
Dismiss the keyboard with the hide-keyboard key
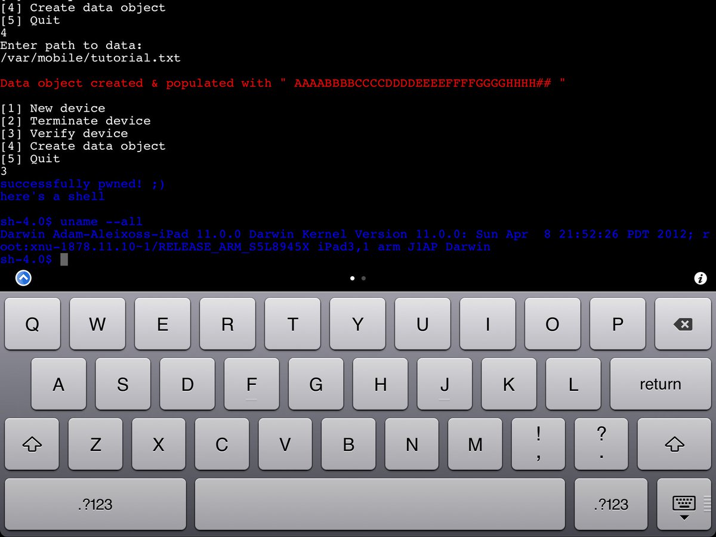click(684, 504)
